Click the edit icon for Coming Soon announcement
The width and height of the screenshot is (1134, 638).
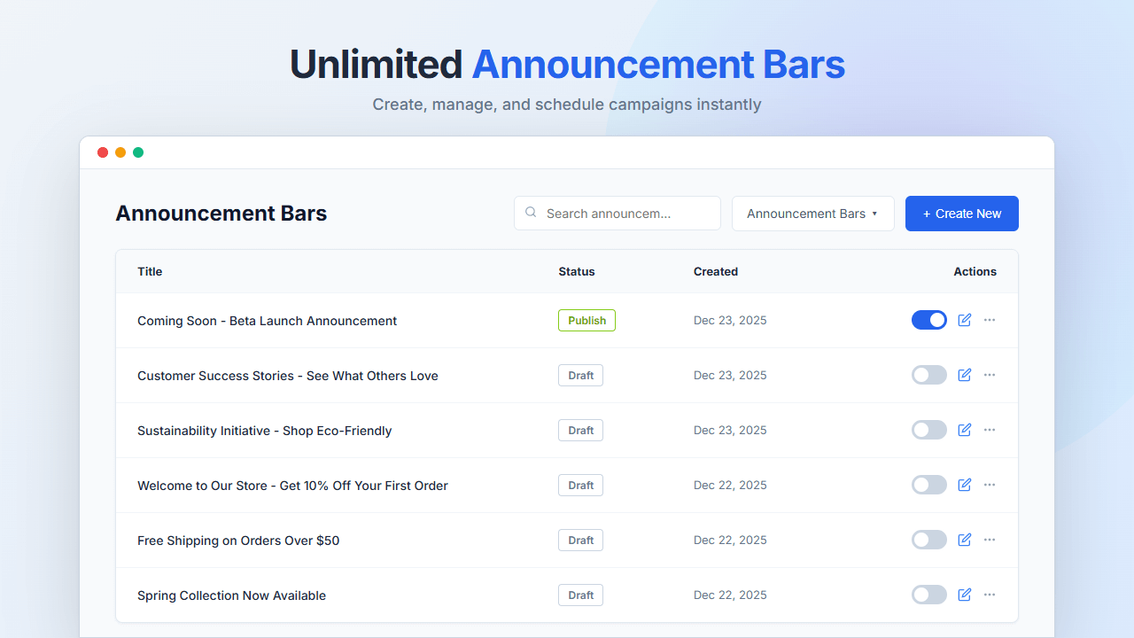964,320
